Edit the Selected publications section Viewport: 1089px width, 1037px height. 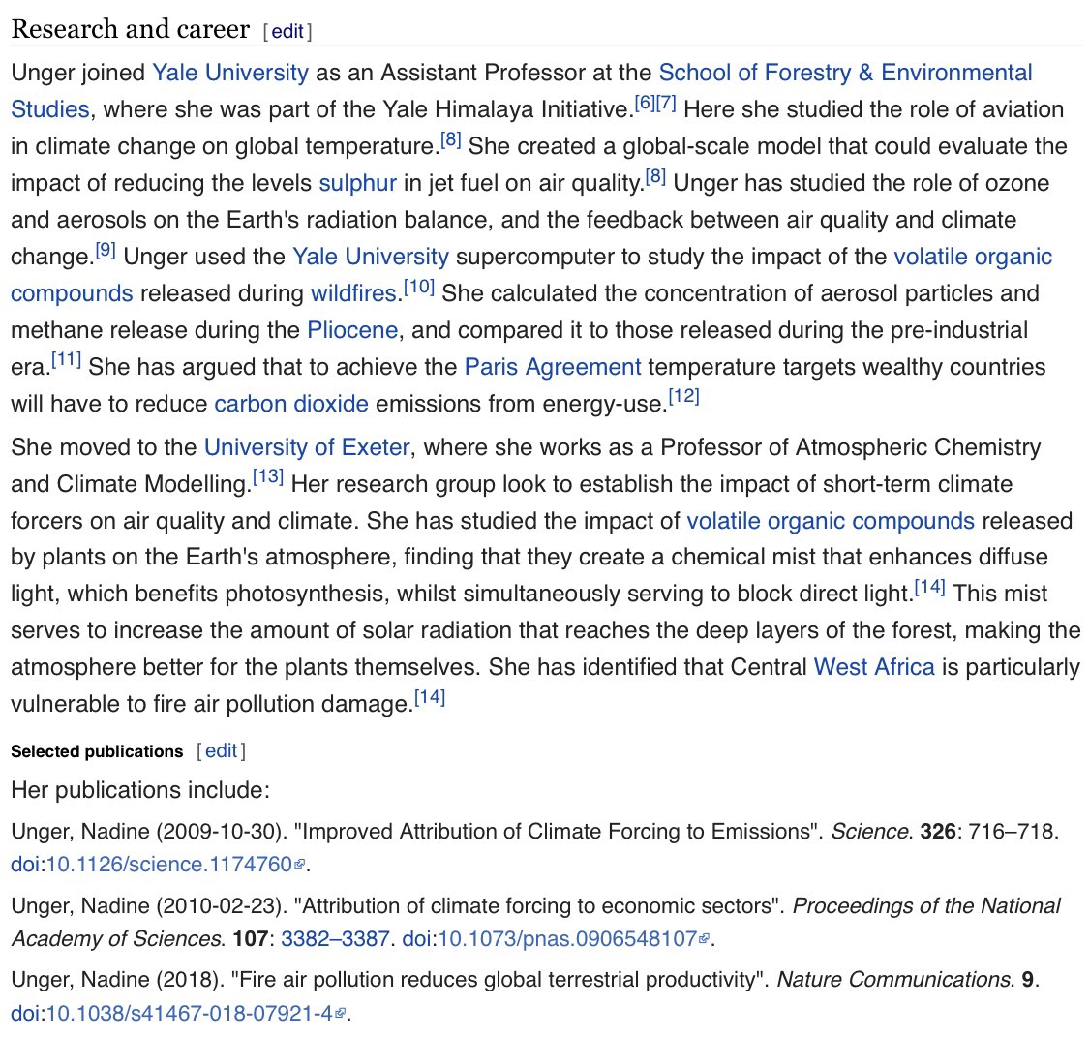click(222, 750)
